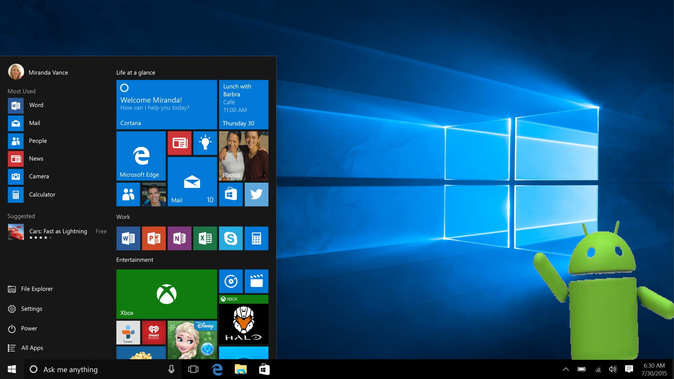Open File Explorer from the taskbar
Screen dimensions: 674x379
pyautogui.click(x=241, y=369)
